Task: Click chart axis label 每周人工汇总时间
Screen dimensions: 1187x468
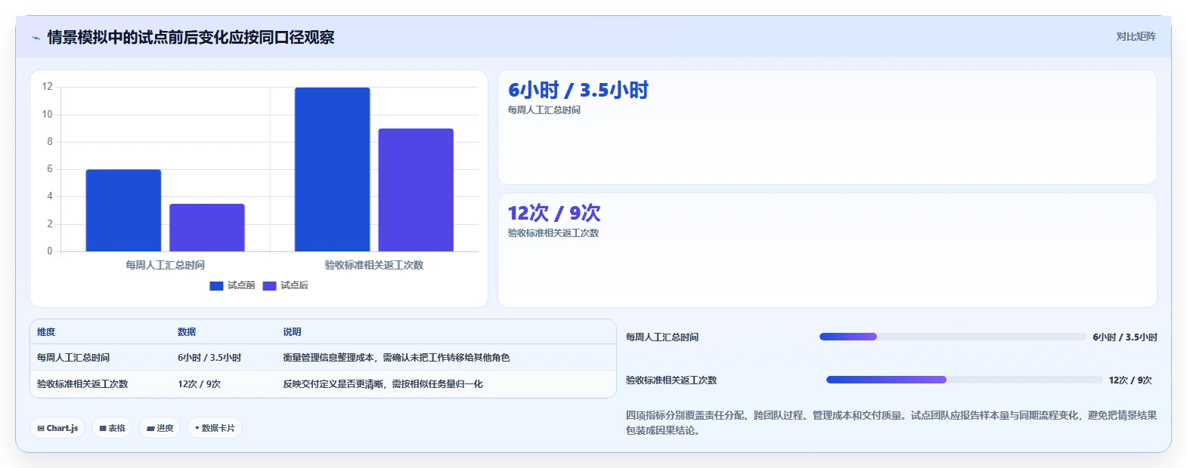Action: tap(165, 265)
